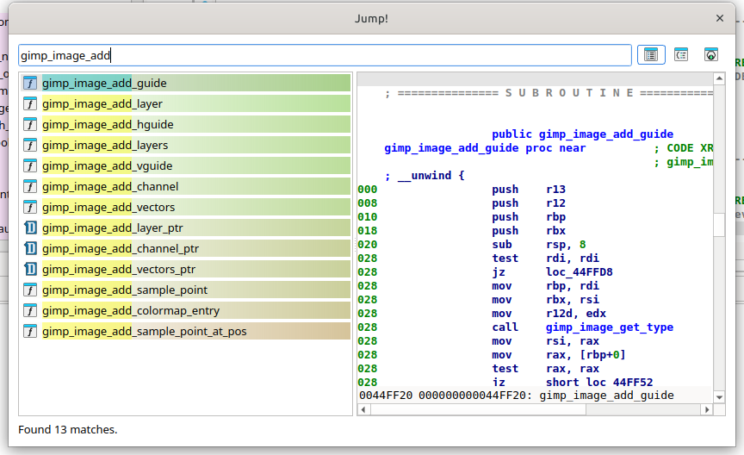Click the loc_44FFD8 jump target

coord(580,272)
